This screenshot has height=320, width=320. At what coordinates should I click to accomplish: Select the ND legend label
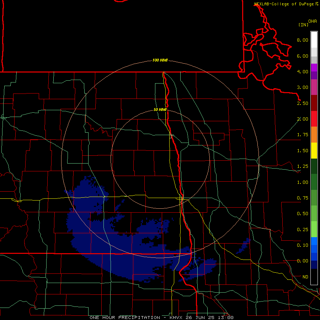point(305,277)
